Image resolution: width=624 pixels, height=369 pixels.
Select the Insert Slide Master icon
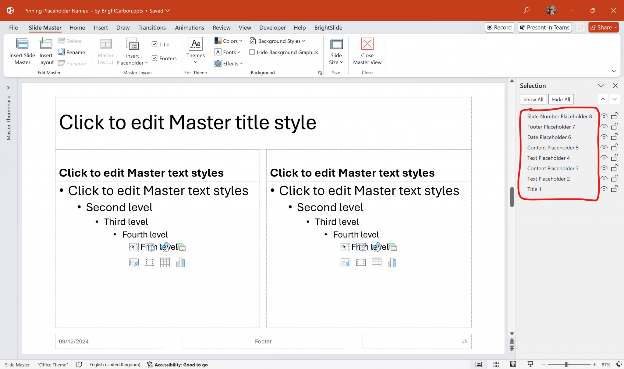pyautogui.click(x=22, y=51)
